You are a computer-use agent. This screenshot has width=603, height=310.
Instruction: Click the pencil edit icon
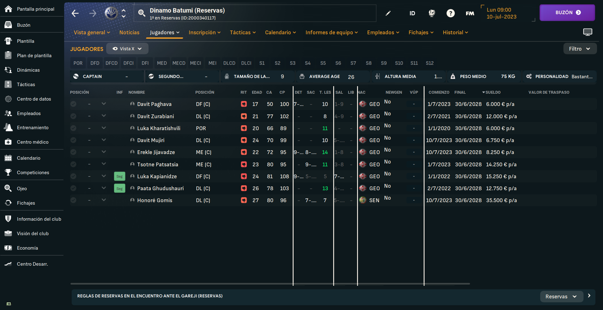[388, 13]
